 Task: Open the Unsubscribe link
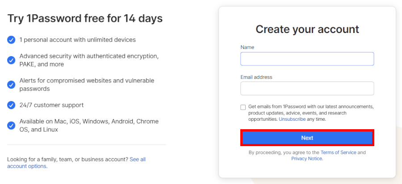[x=292, y=119]
